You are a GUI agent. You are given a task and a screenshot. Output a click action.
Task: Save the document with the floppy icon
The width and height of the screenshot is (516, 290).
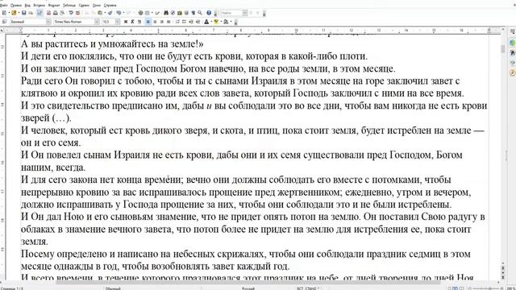(x=23, y=13)
